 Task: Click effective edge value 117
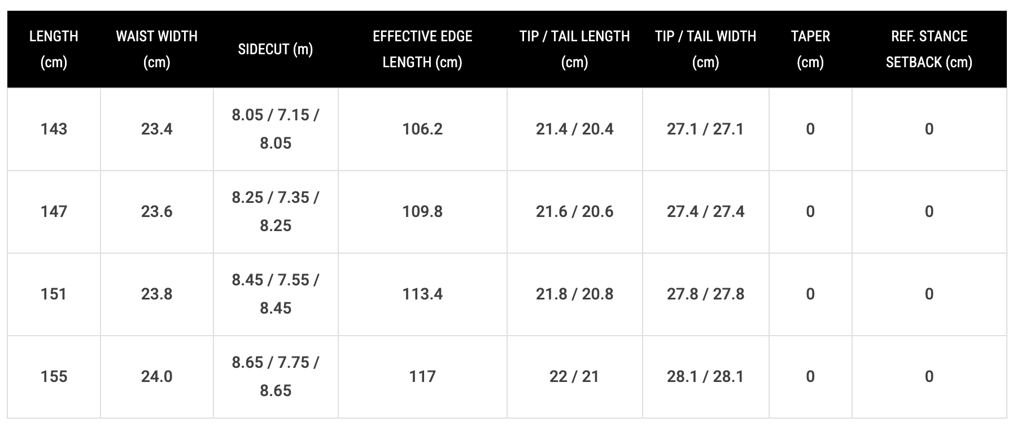[x=422, y=377]
